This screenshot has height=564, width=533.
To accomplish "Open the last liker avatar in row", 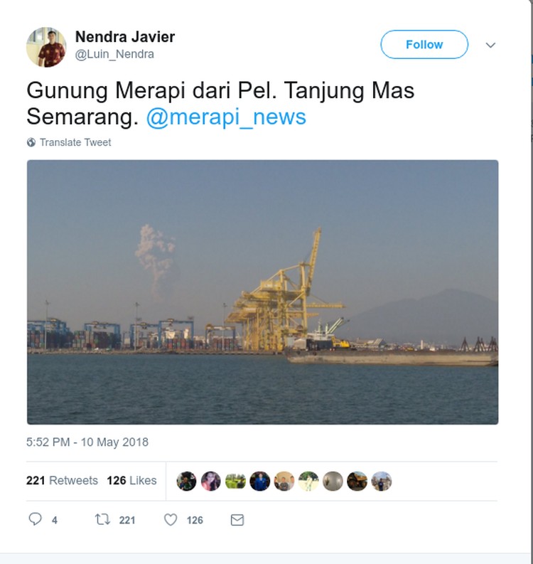I will pyautogui.click(x=382, y=481).
